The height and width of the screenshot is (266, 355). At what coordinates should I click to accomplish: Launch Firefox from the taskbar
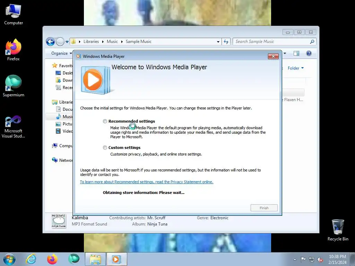(52, 259)
